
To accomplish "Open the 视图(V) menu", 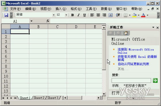I will point(46,9).
